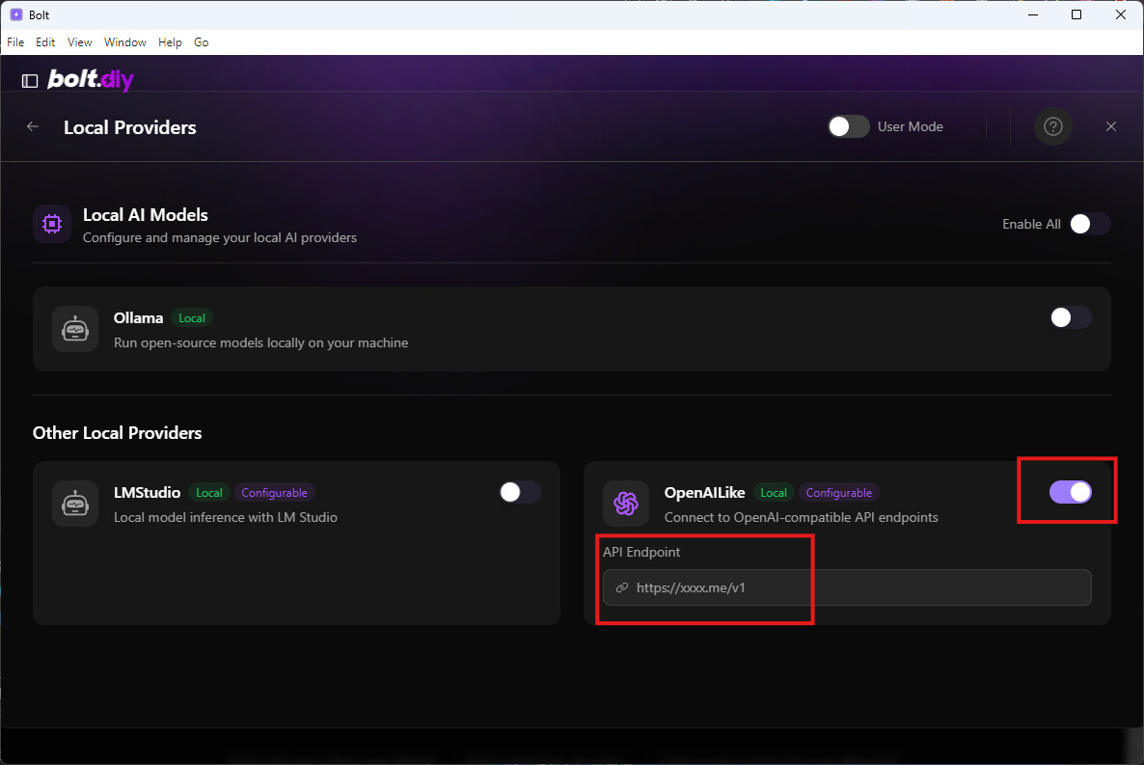Click the Local badge next to OpenAILike
Image resolution: width=1144 pixels, height=765 pixels.
tap(774, 493)
